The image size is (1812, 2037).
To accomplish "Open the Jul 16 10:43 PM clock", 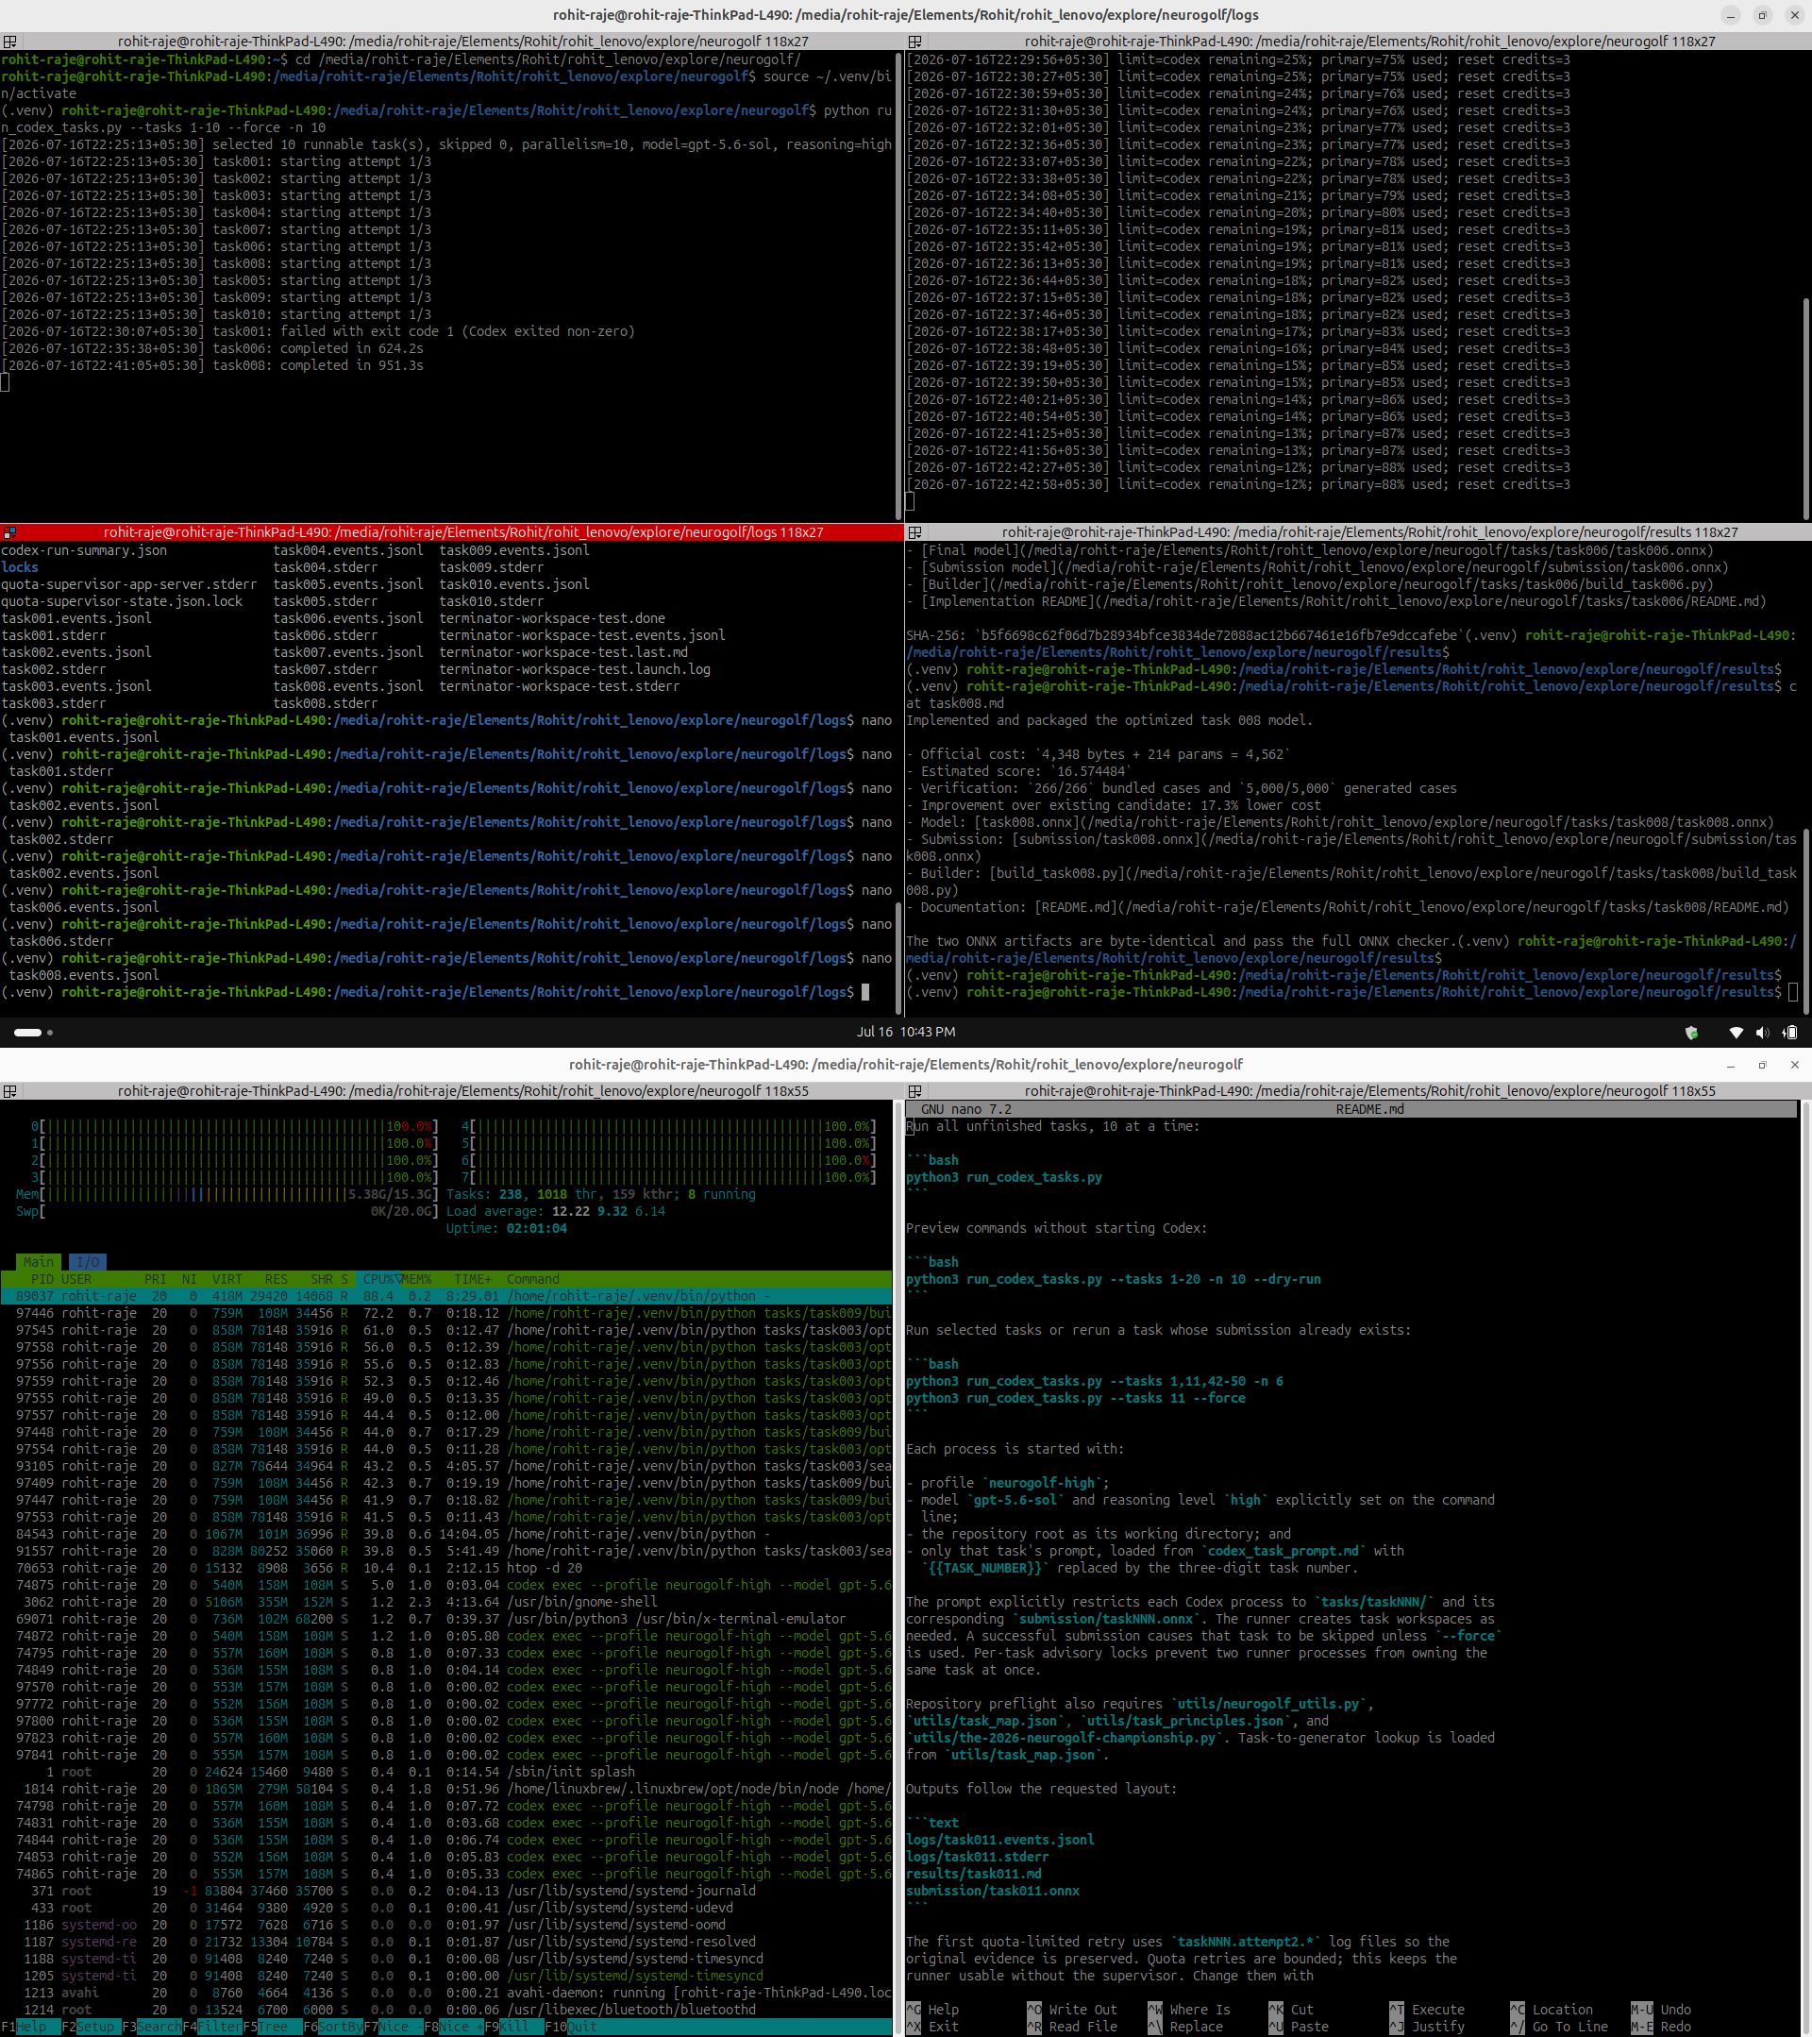I will pyautogui.click(x=905, y=1033).
